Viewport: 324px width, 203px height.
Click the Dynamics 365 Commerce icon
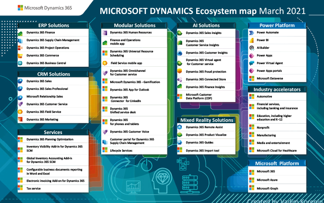[x=20, y=56]
